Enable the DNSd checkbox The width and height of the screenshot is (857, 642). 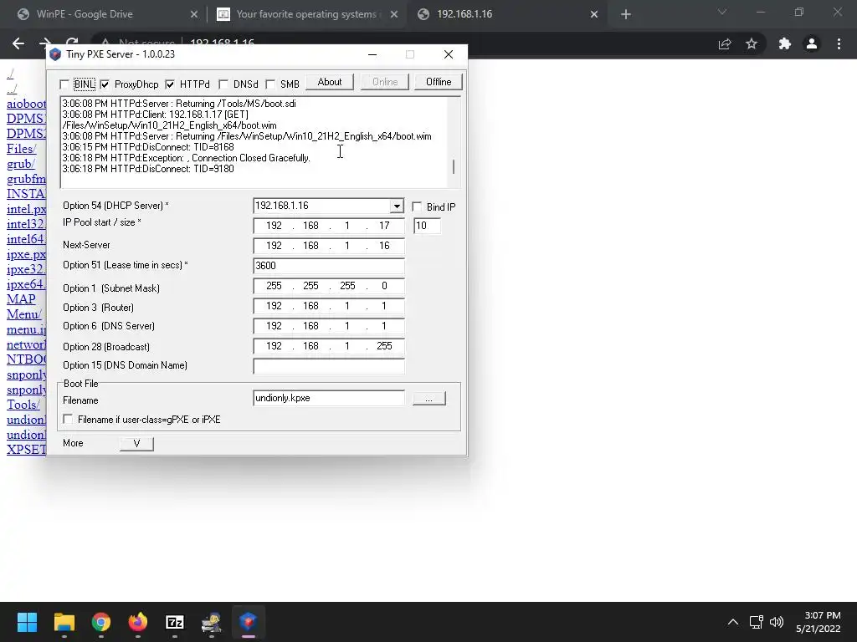(223, 84)
